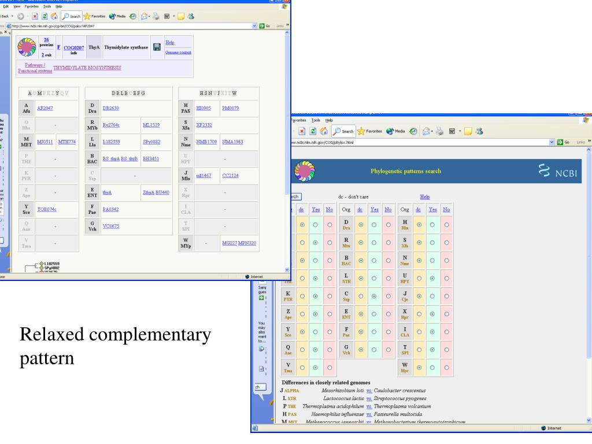Screen dimensions: 592x444
Task: Open View menu in COG window
Action: click(x=17, y=6)
